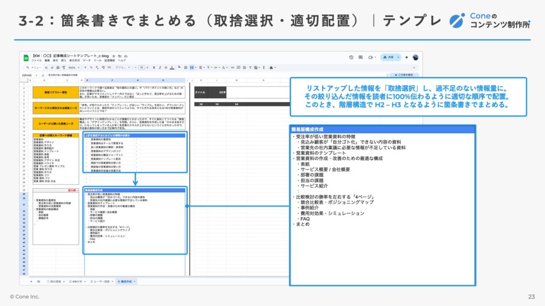Click the menu search box in the toolbar
Image resolution: width=545 pixels, height=306 pixels.
34,67
